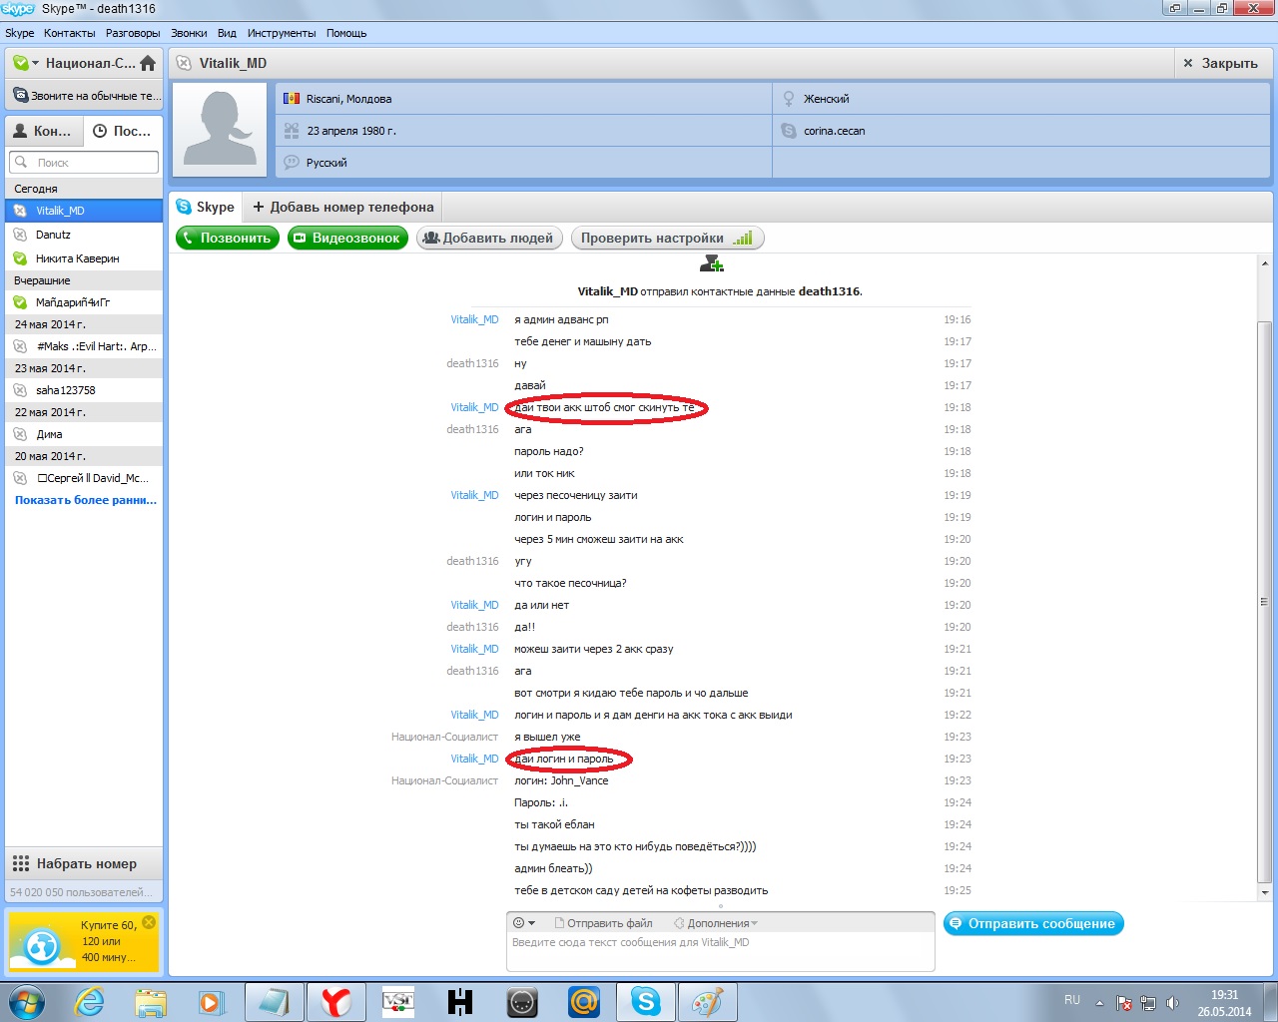Click the Добавить людей button
1278x1022 pixels.
point(488,238)
